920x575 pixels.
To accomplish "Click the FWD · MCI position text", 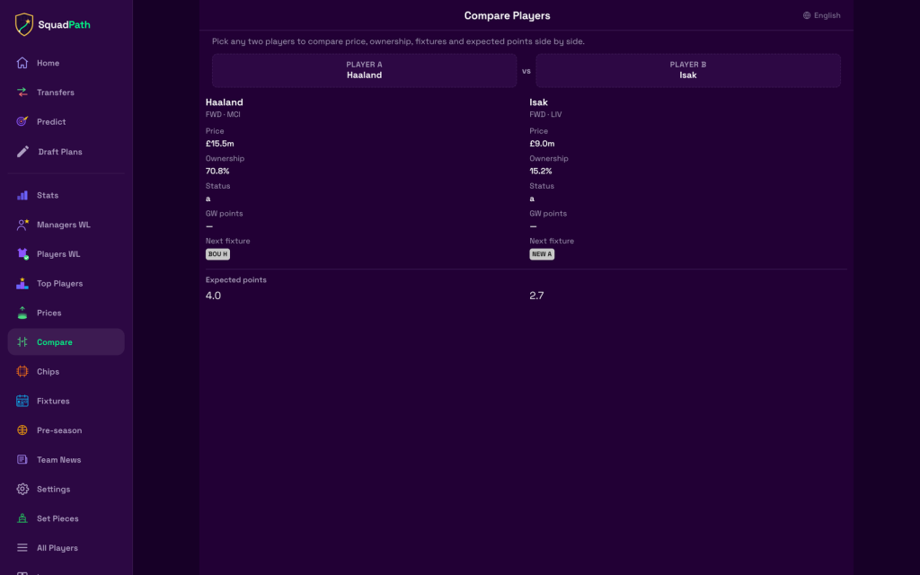I will (223, 114).
